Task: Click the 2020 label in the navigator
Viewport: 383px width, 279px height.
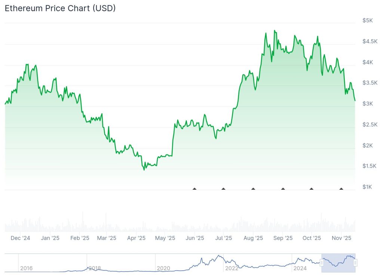Action: click(x=163, y=268)
